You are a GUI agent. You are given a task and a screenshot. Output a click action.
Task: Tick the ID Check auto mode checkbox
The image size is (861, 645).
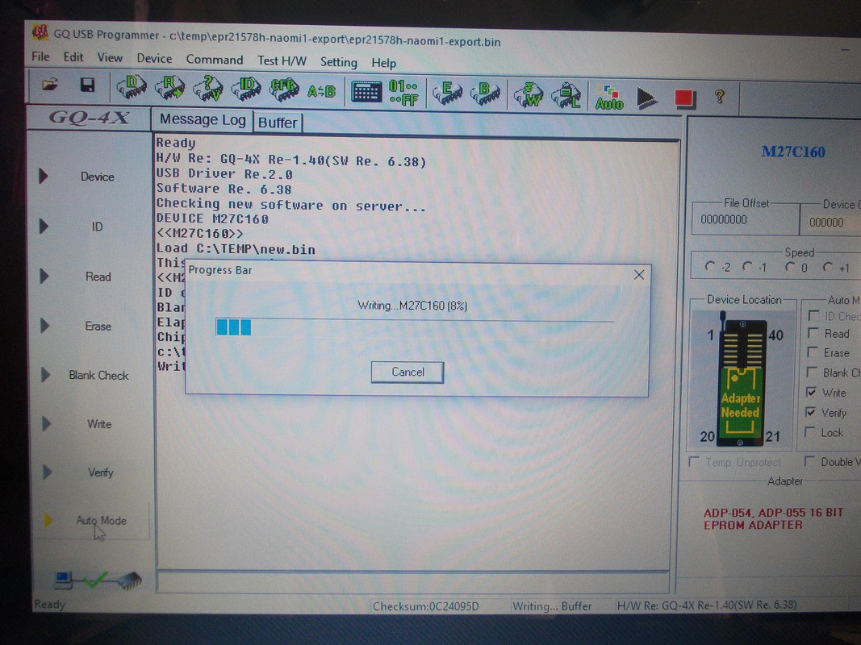pos(813,315)
